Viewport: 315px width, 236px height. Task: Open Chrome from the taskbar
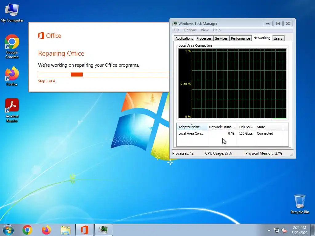[x=27, y=230]
